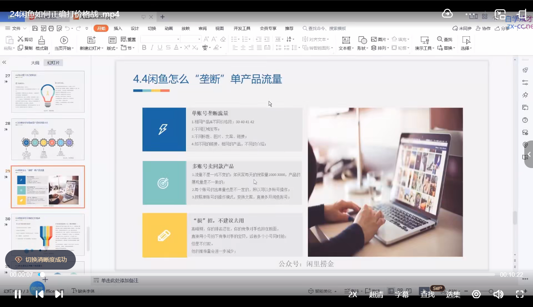Switch to the 插入 ribbon tab
Image resolution: width=533 pixels, height=307 pixels.
117,28
